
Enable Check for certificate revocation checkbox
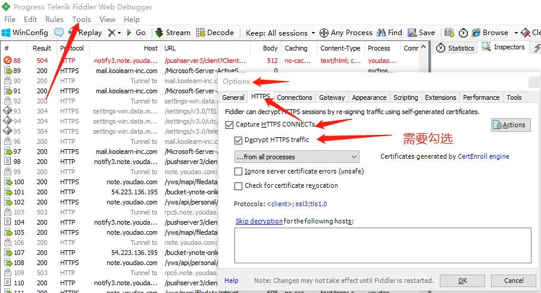pos(238,186)
